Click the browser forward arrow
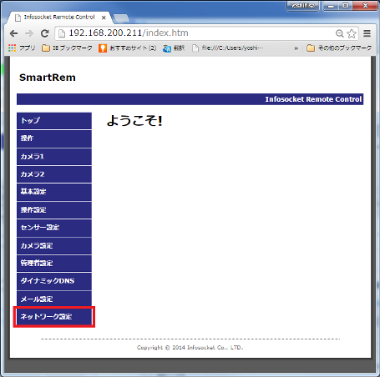The width and height of the screenshot is (380, 377). [29, 33]
